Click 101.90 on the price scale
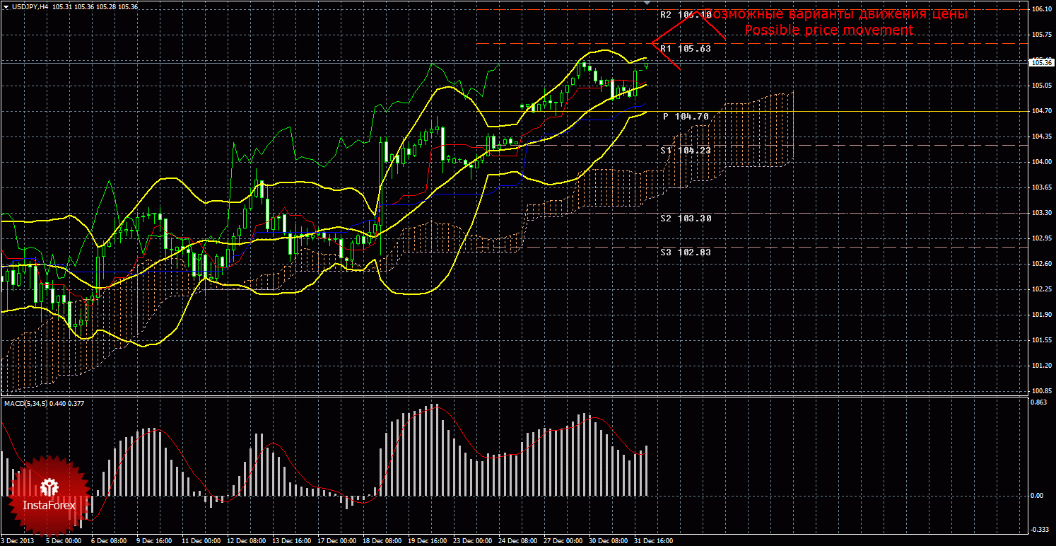Image resolution: width=1056 pixels, height=546 pixels. [1040, 315]
